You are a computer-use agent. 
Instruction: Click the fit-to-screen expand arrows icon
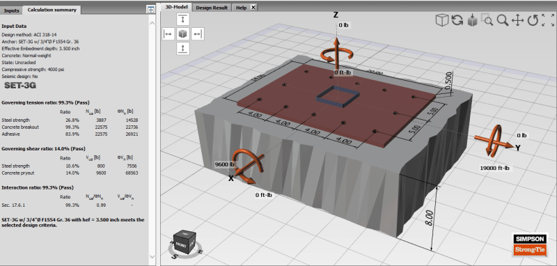(548, 20)
